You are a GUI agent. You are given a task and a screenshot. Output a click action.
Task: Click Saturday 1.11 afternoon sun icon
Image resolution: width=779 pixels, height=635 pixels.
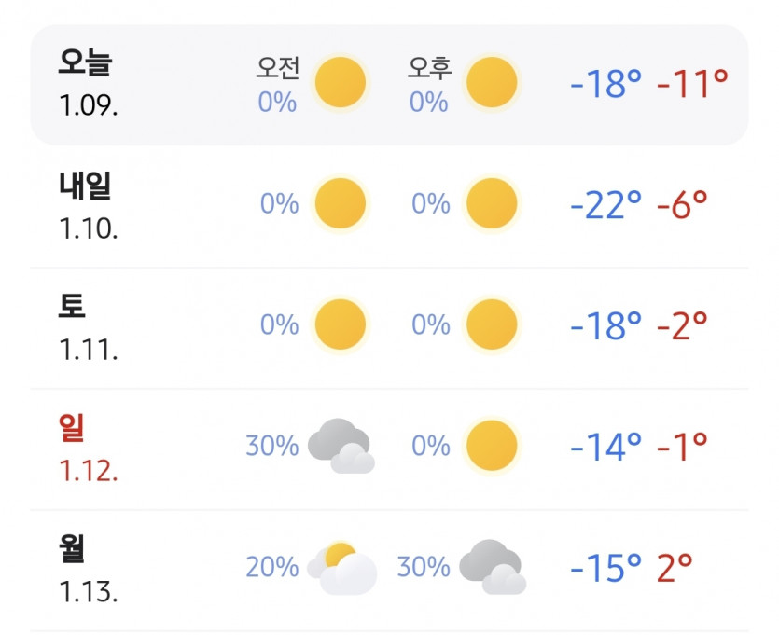(x=492, y=324)
